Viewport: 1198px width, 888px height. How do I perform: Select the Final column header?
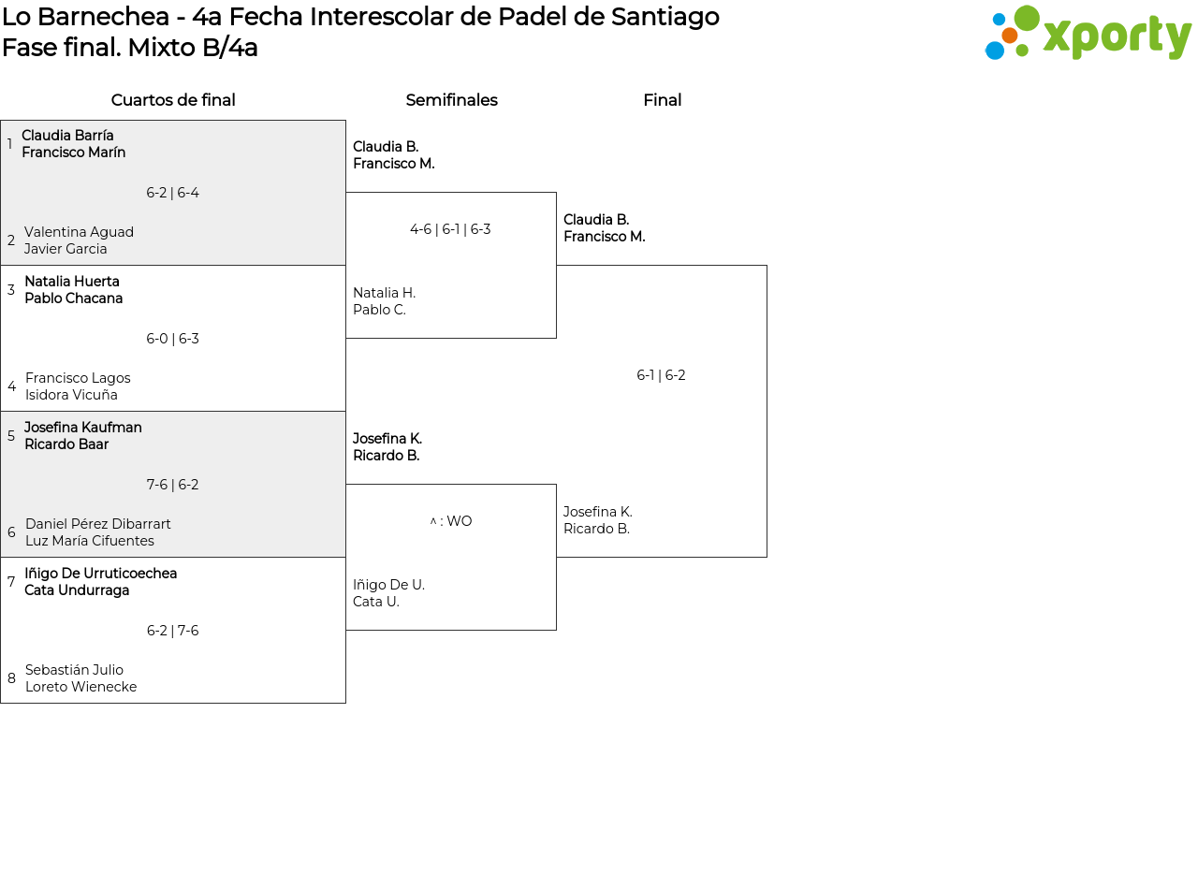[x=662, y=100]
